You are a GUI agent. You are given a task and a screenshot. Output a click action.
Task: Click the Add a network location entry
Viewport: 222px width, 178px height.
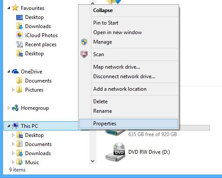120,89
